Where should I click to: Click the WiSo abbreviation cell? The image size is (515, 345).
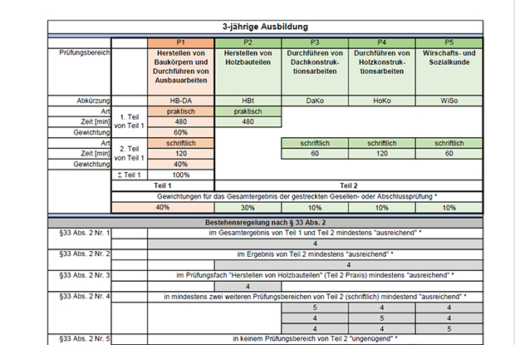pyautogui.click(x=449, y=101)
